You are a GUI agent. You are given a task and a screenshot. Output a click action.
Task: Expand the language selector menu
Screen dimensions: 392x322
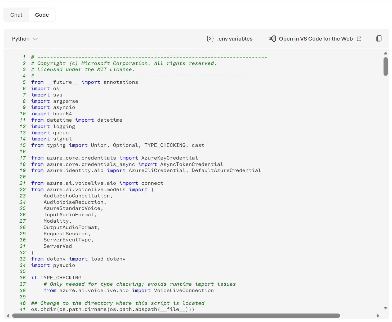tap(25, 39)
